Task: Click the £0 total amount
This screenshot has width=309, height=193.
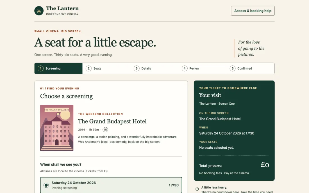Action: point(265,165)
